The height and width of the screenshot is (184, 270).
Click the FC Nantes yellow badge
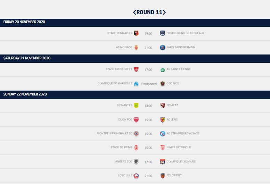pos(136,106)
